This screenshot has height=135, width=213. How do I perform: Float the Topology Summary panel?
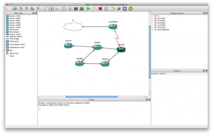204,13
